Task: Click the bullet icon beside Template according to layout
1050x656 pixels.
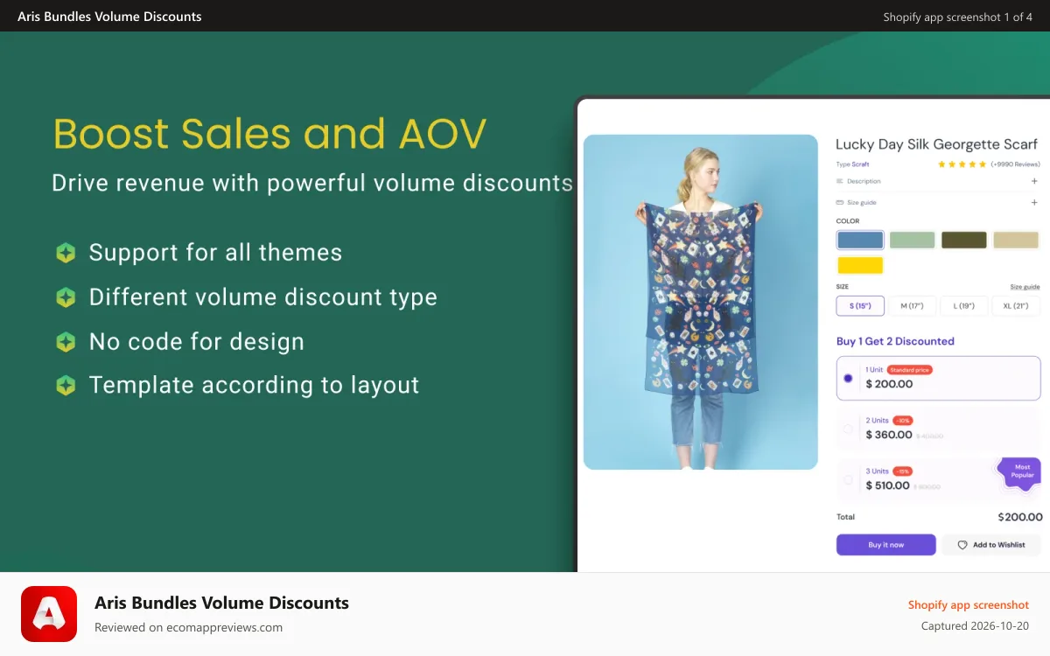Action: coord(66,385)
